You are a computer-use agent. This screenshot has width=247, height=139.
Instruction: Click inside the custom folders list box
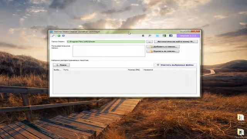click(x=109, y=51)
